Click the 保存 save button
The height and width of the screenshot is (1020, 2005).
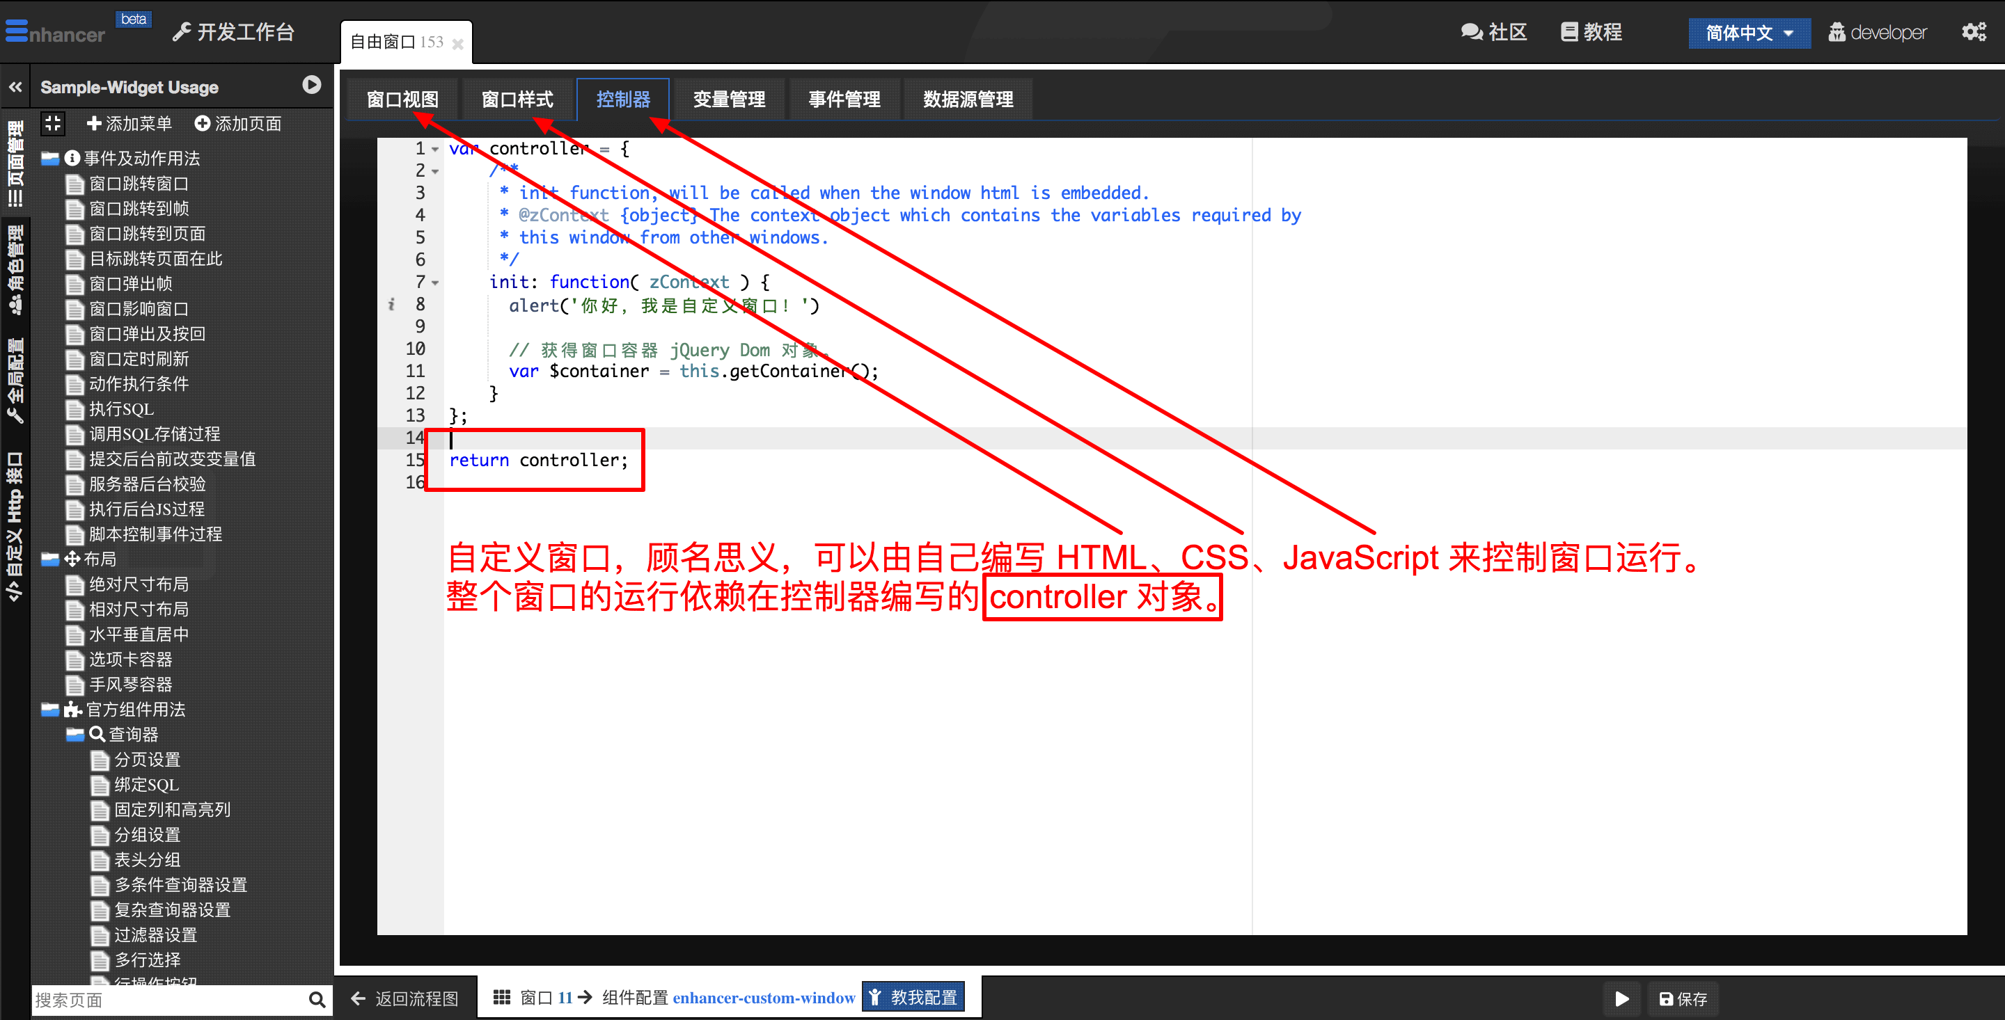point(1683,998)
